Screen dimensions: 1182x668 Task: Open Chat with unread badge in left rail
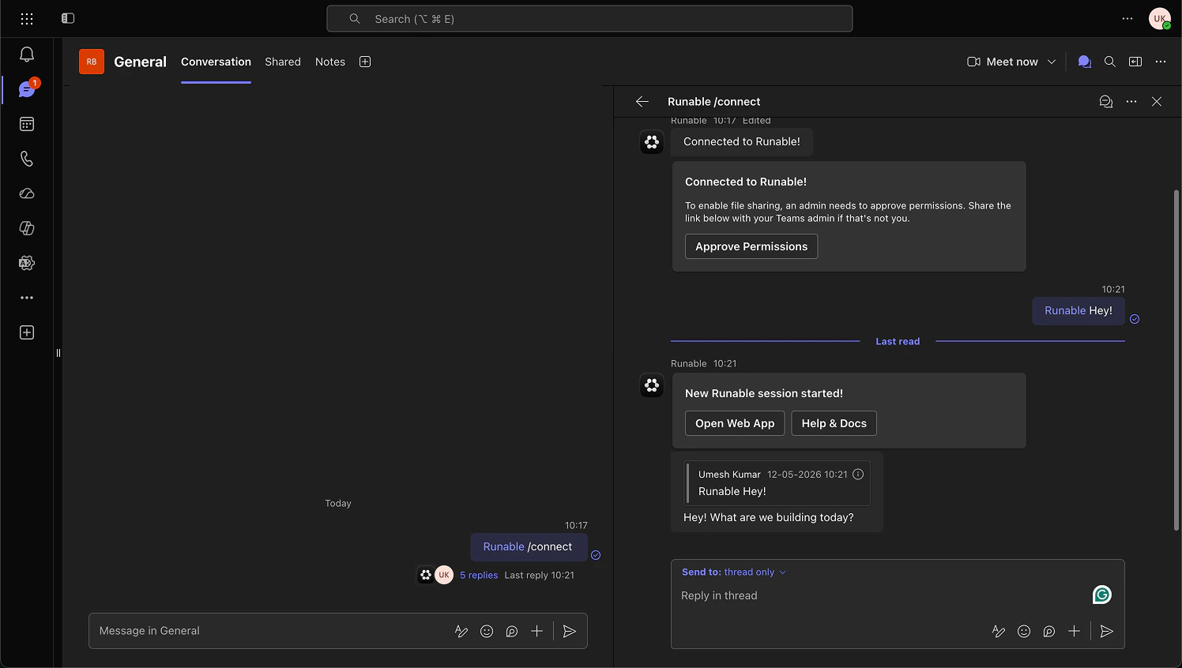coord(27,89)
